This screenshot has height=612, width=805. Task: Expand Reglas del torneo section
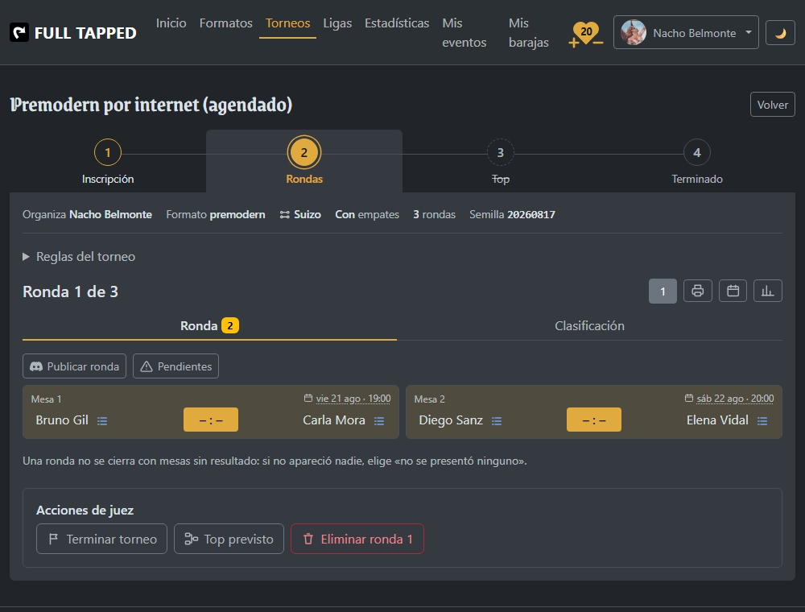point(79,257)
